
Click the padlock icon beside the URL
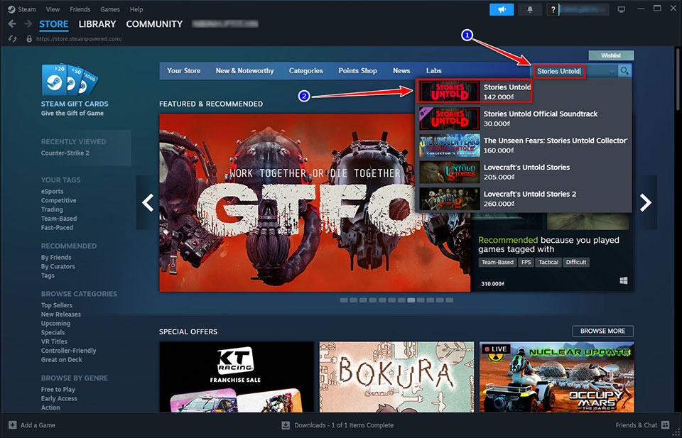click(29, 38)
